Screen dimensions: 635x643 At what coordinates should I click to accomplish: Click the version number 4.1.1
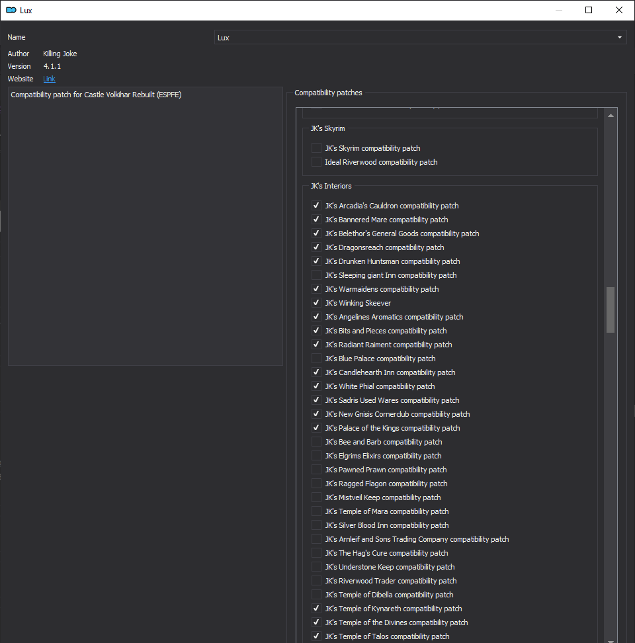point(52,66)
